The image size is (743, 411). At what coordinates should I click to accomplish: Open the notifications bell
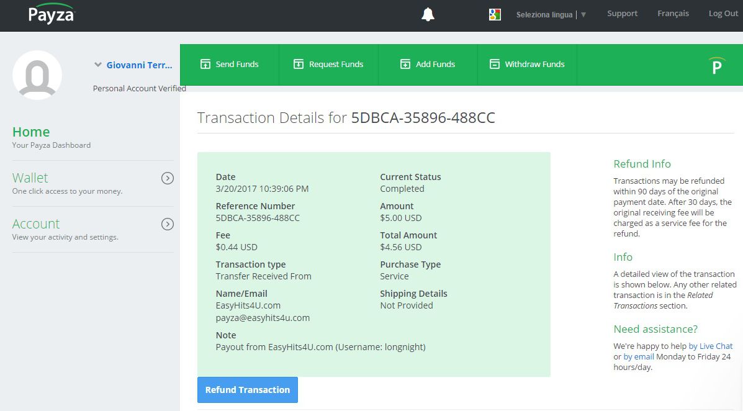coord(428,15)
